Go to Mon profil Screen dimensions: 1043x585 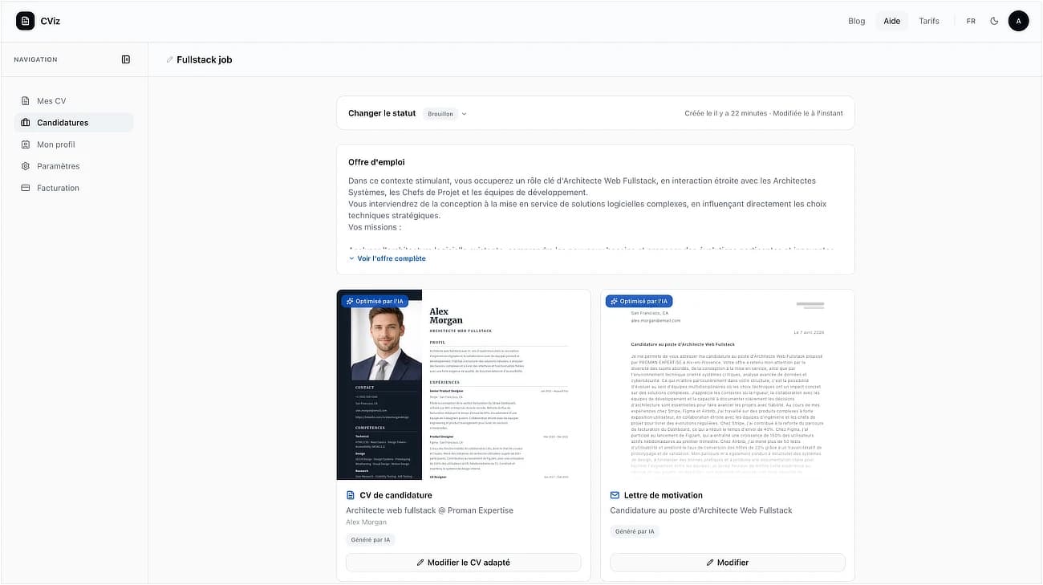(x=74, y=144)
